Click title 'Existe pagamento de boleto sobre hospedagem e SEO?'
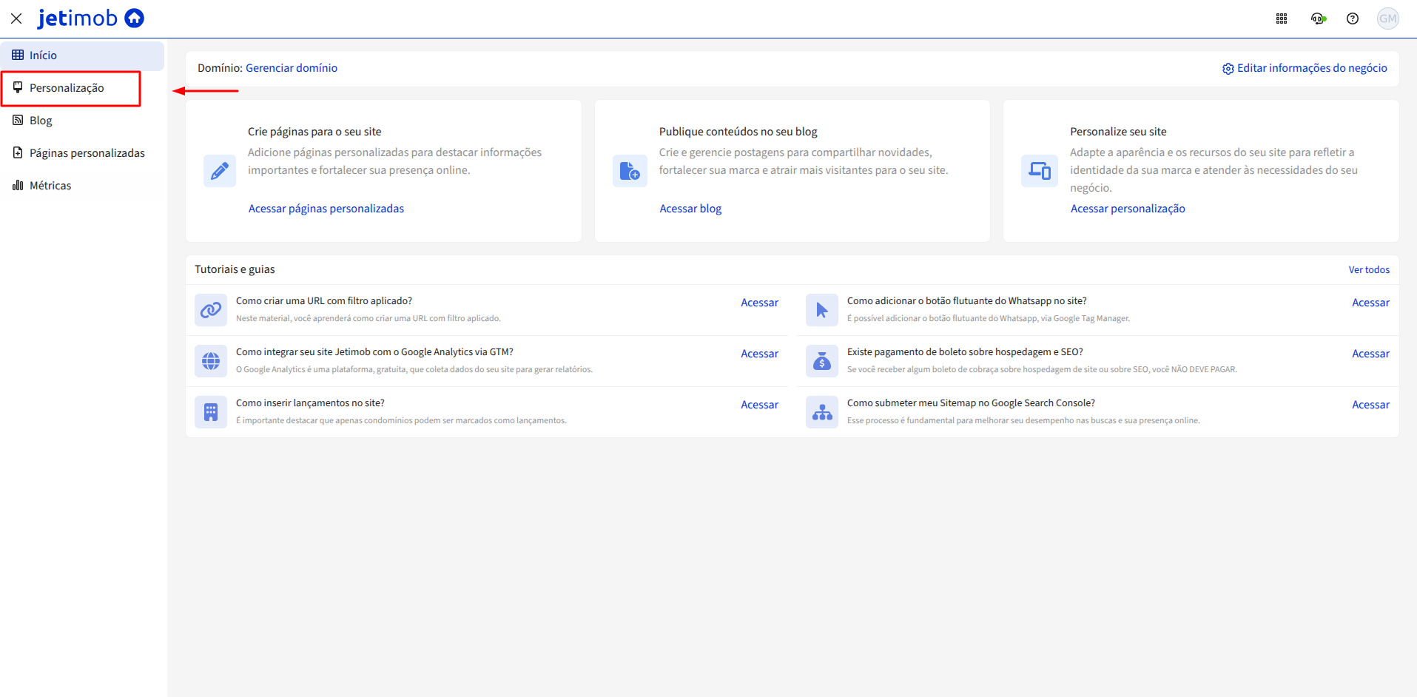Viewport: 1417px width, 697px height. (965, 352)
